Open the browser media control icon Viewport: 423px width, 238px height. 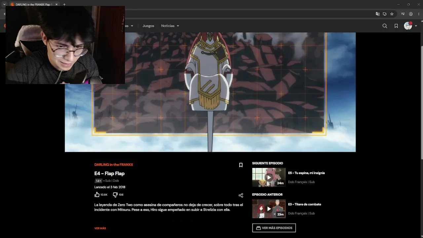click(x=403, y=14)
